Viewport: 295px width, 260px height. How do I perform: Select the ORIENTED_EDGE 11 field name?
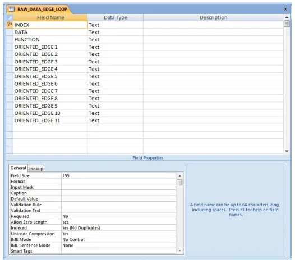coord(50,120)
